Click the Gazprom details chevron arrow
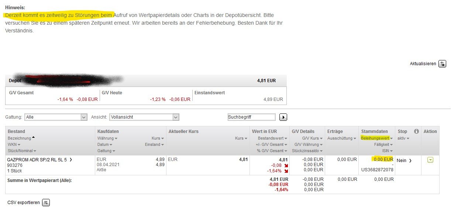This screenshot has width=451, height=214. coord(71,160)
